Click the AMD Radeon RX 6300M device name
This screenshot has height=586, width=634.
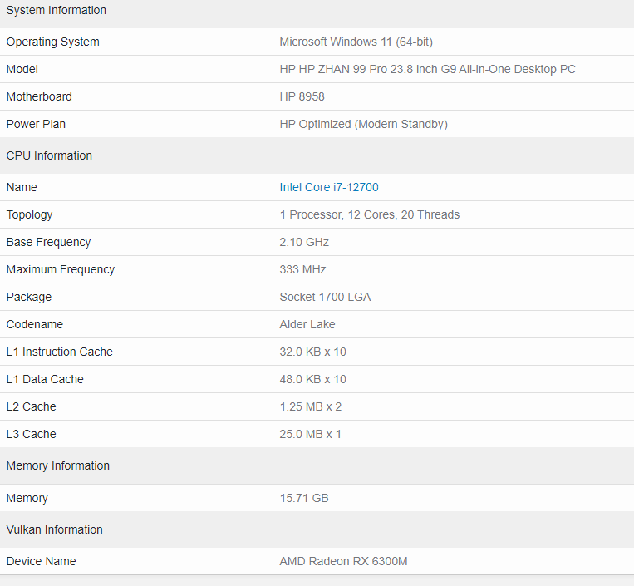tap(343, 561)
